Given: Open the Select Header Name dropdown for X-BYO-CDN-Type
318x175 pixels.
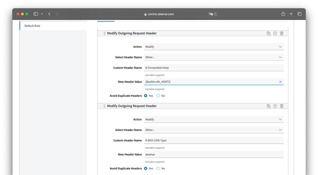Looking at the screenshot, I should pyautogui.click(x=214, y=130).
